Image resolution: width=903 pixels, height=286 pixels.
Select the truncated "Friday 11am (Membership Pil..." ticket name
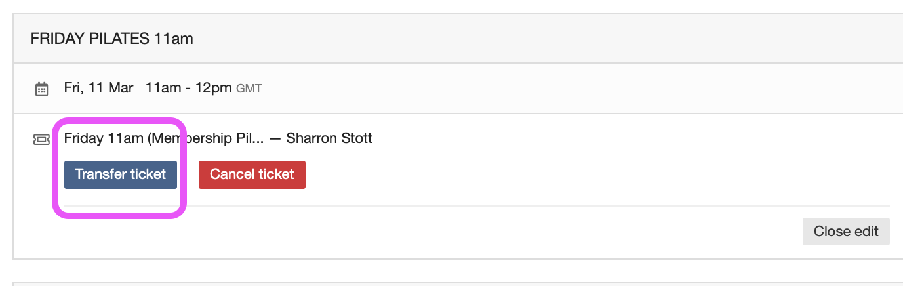pyautogui.click(x=163, y=138)
